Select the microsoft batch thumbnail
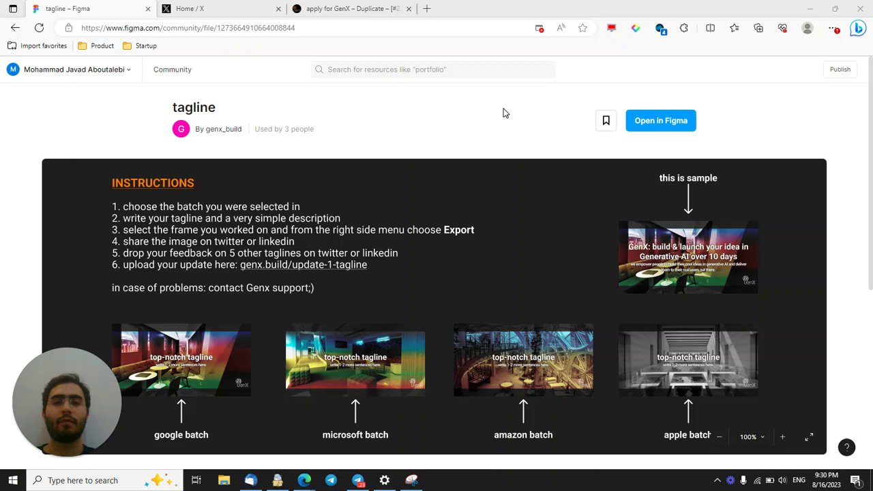Viewport: 873px width, 491px height. click(355, 359)
